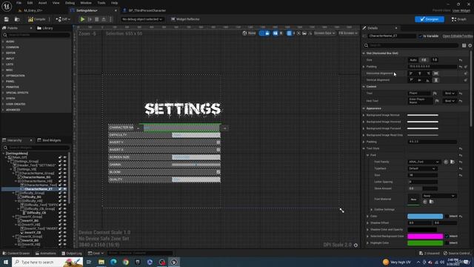The height and width of the screenshot is (267, 474).
Task: Click the magenta Selected Background Color swatch
Action: [x=425, y=236]
